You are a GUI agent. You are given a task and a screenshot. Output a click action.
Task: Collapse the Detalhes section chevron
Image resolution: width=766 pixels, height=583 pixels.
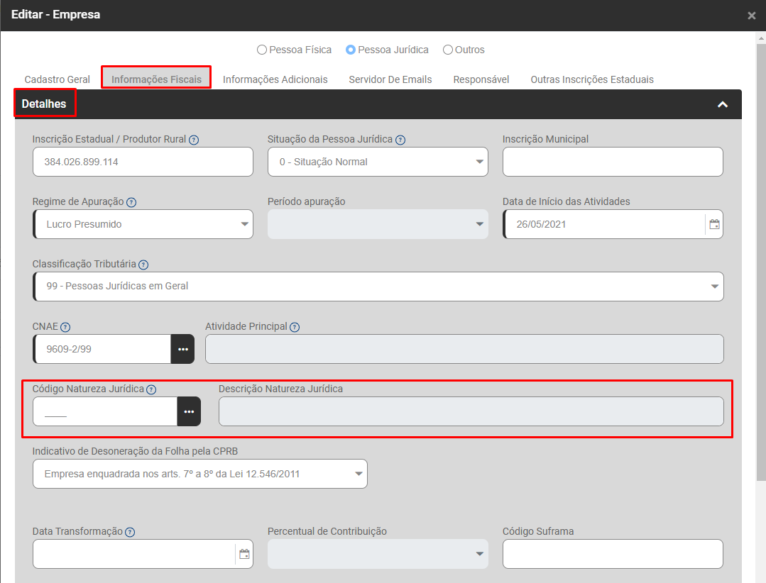coord(723,104)
